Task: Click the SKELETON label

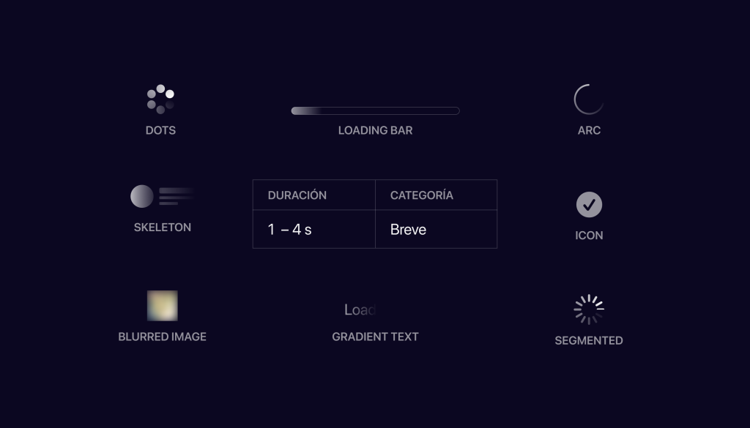Action: (x=162, y=228)
